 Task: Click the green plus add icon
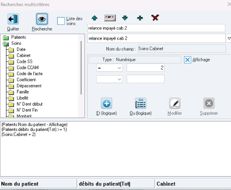pos(140,18)
